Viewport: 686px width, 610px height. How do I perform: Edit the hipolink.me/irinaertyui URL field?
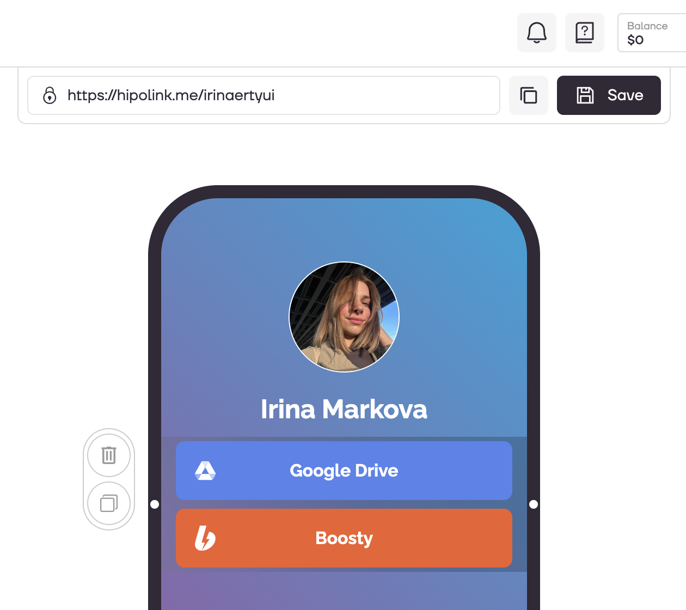click(264, 95)
